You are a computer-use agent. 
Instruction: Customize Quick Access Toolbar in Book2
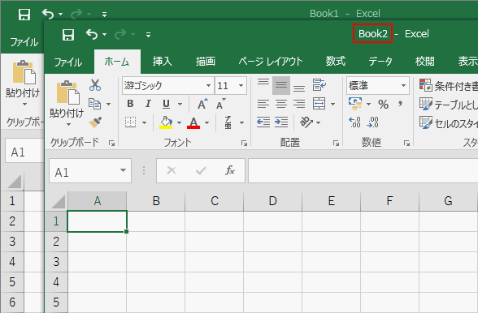[148, 35]
